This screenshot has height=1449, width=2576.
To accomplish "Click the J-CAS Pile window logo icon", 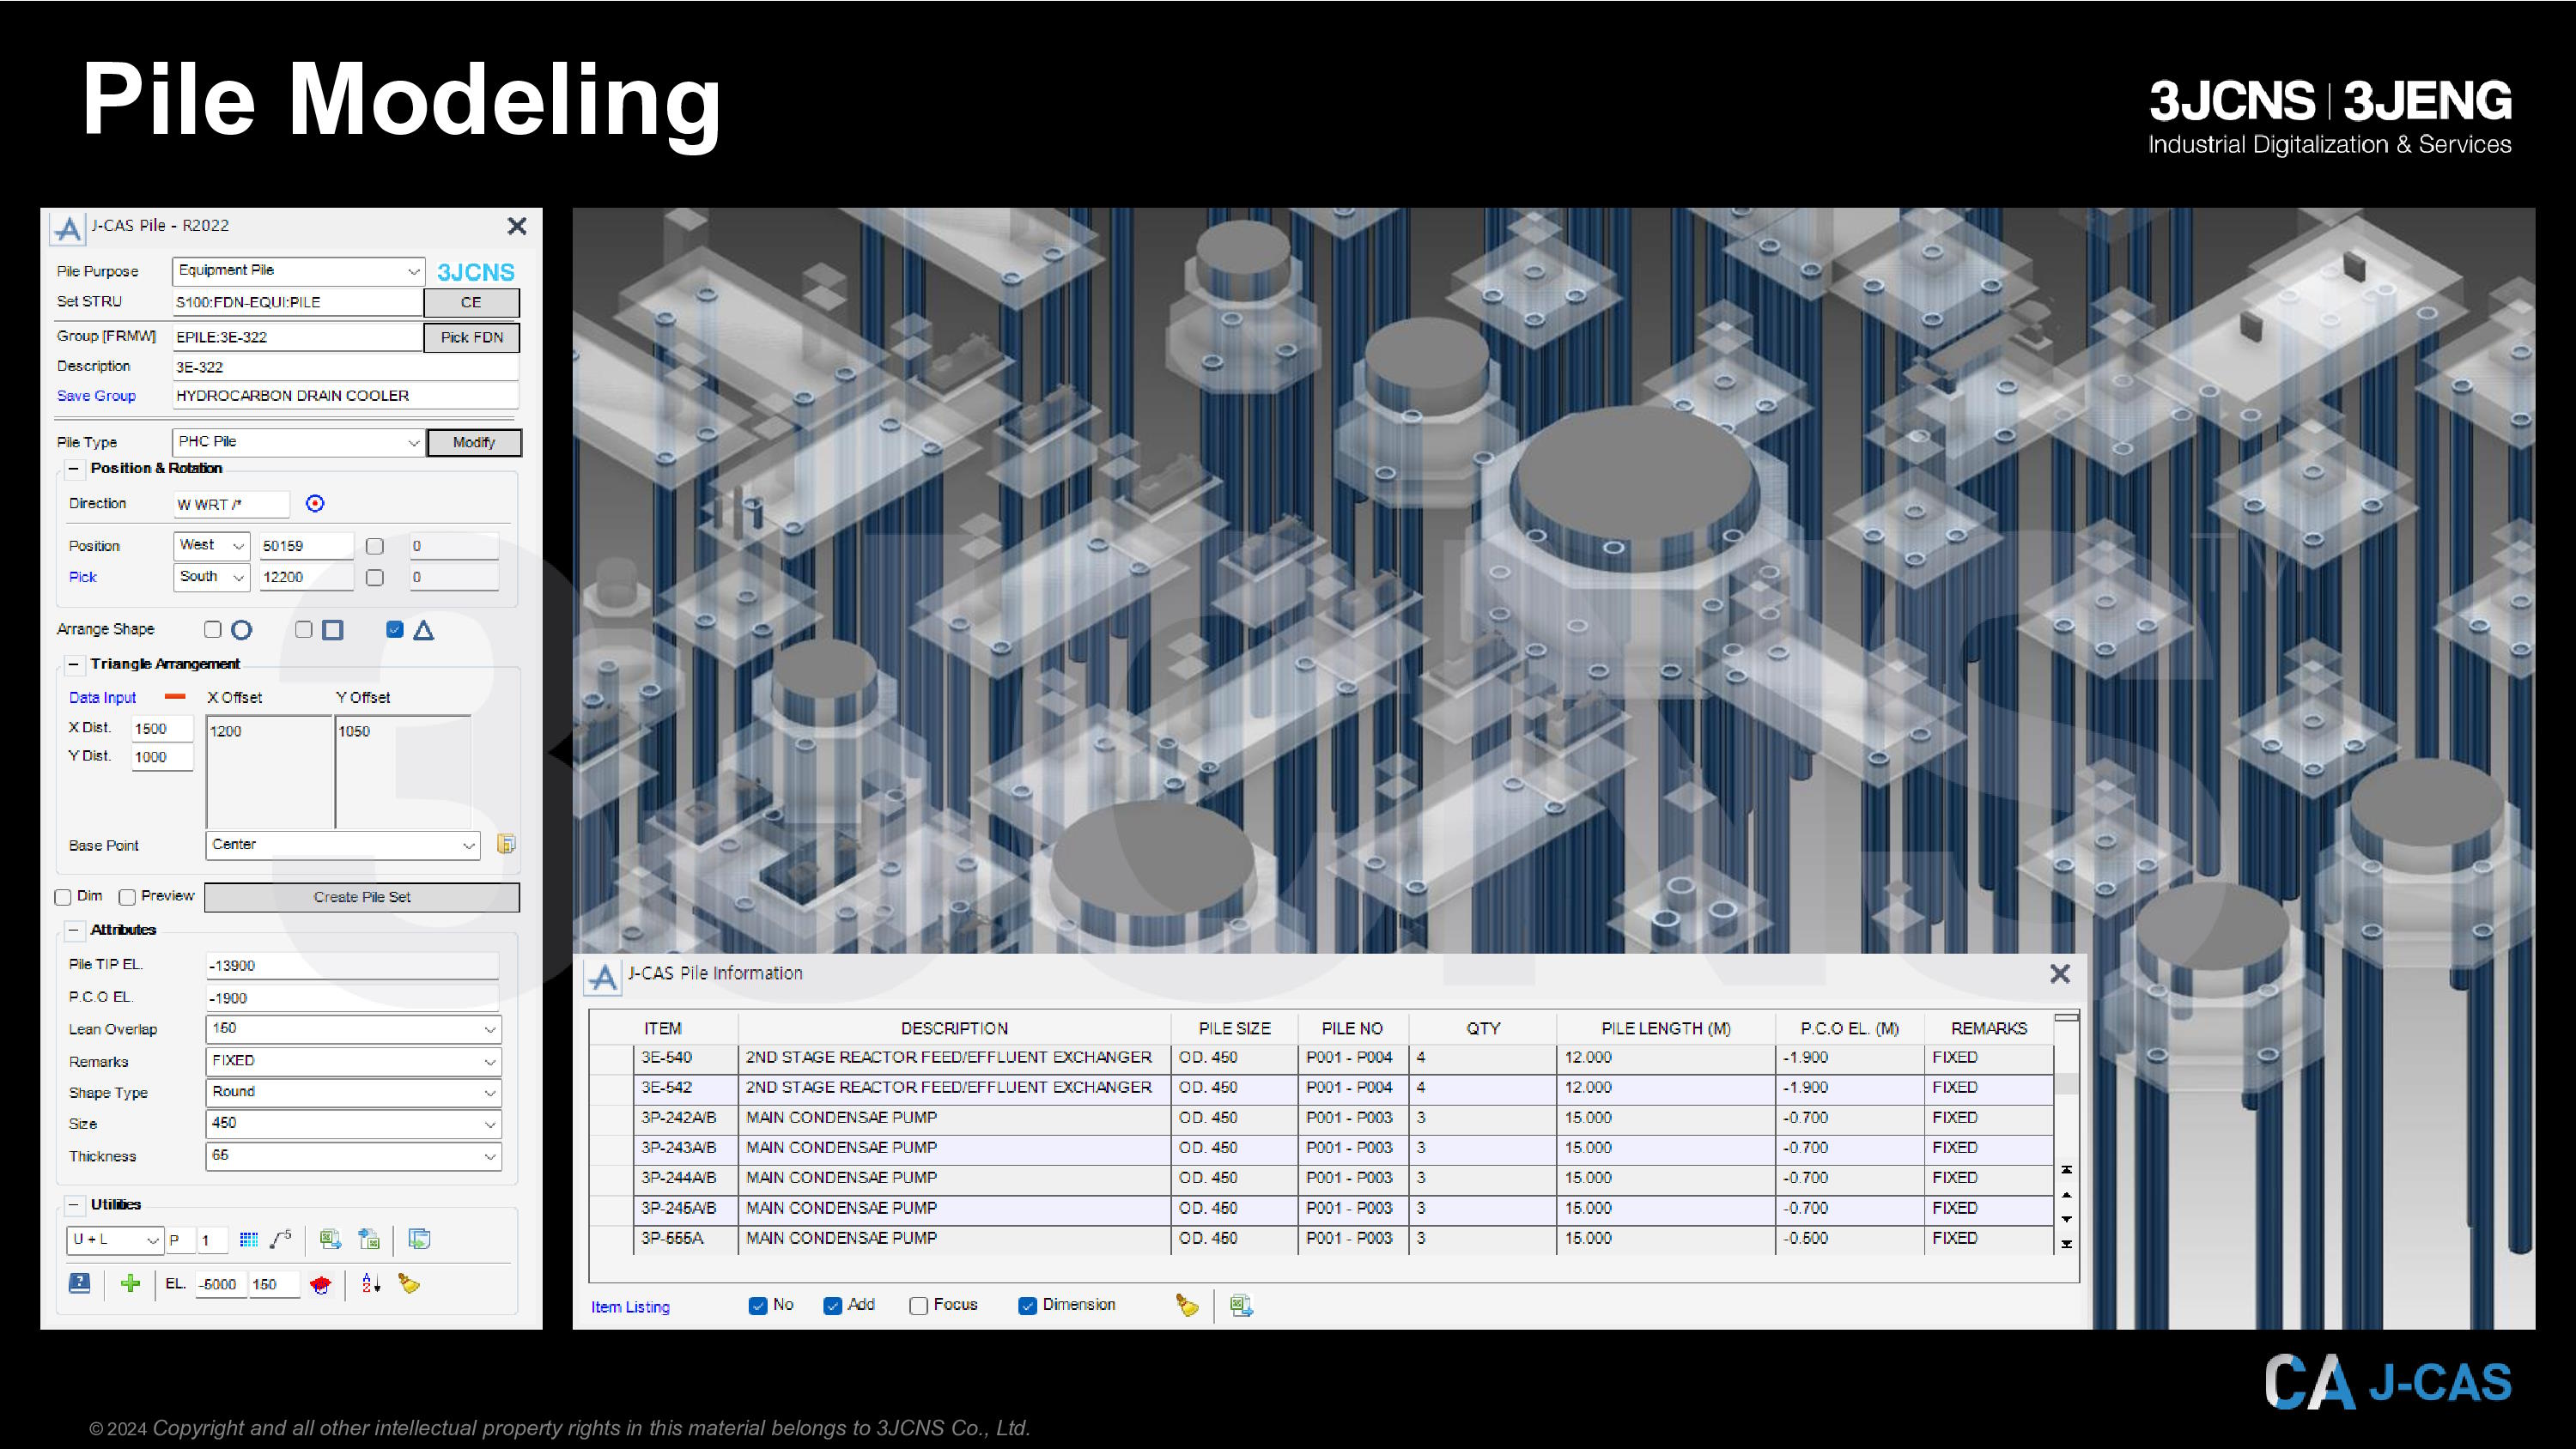I will coord(68,229).
